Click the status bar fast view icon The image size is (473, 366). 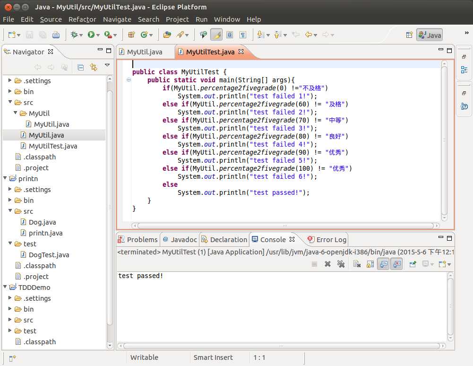(12, 358)
